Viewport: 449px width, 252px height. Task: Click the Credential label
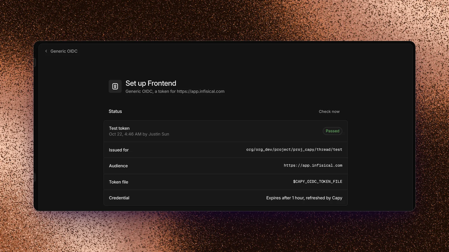119,198
